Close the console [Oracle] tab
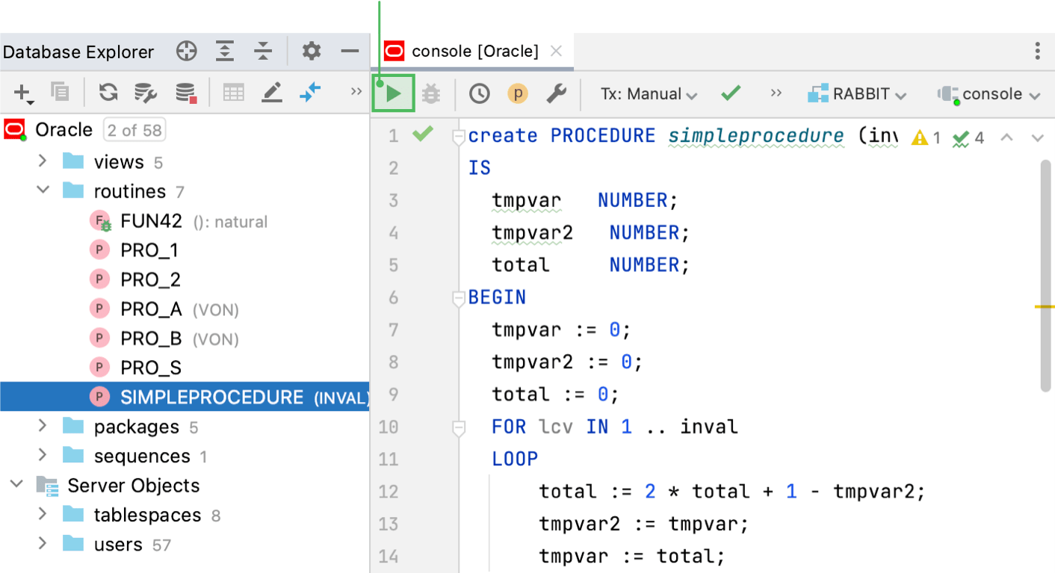1055x573 pixels. [556, 51]
